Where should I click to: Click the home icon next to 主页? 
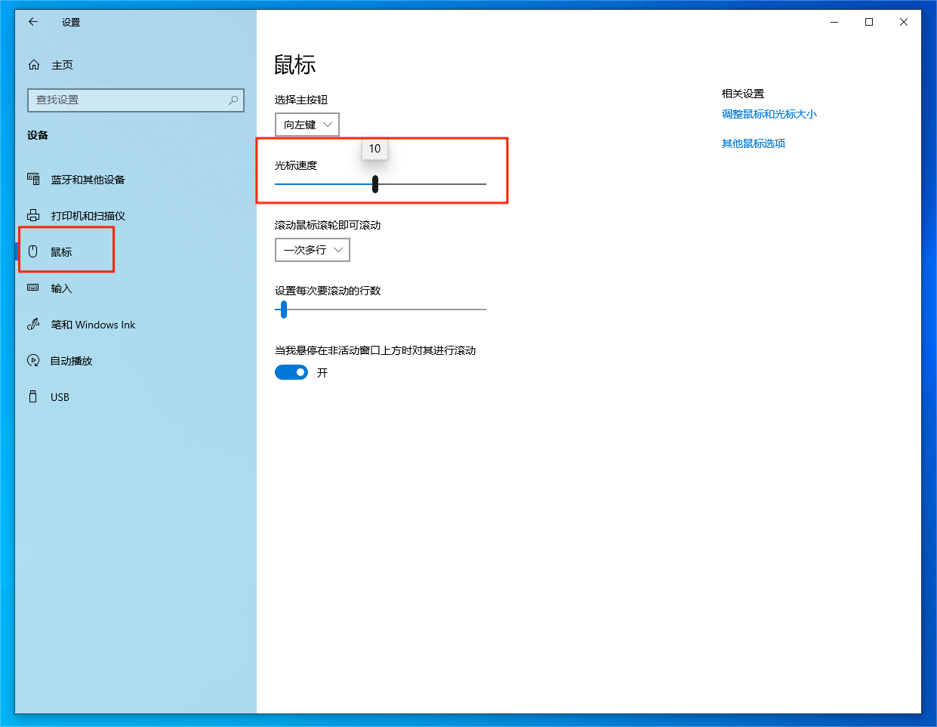click(34, 65)
